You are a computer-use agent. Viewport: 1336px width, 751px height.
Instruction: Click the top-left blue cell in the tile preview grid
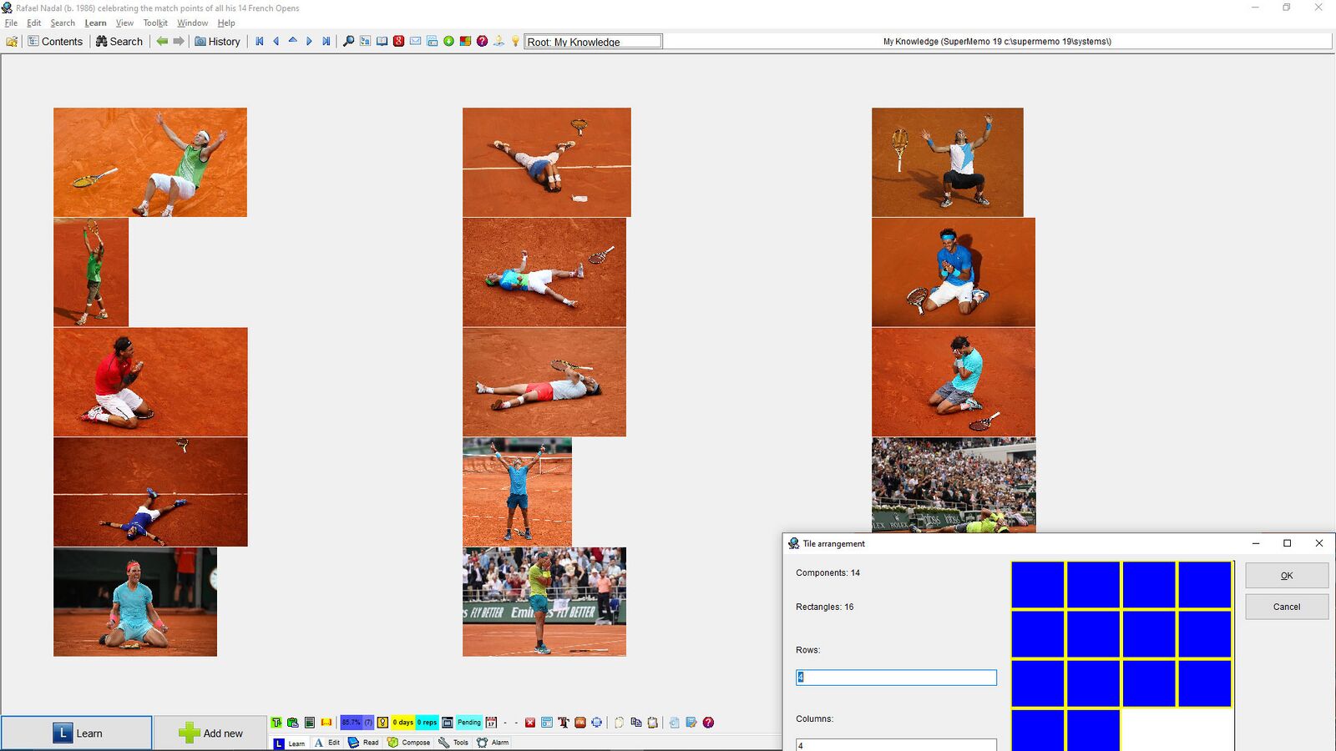(1038, 585)
